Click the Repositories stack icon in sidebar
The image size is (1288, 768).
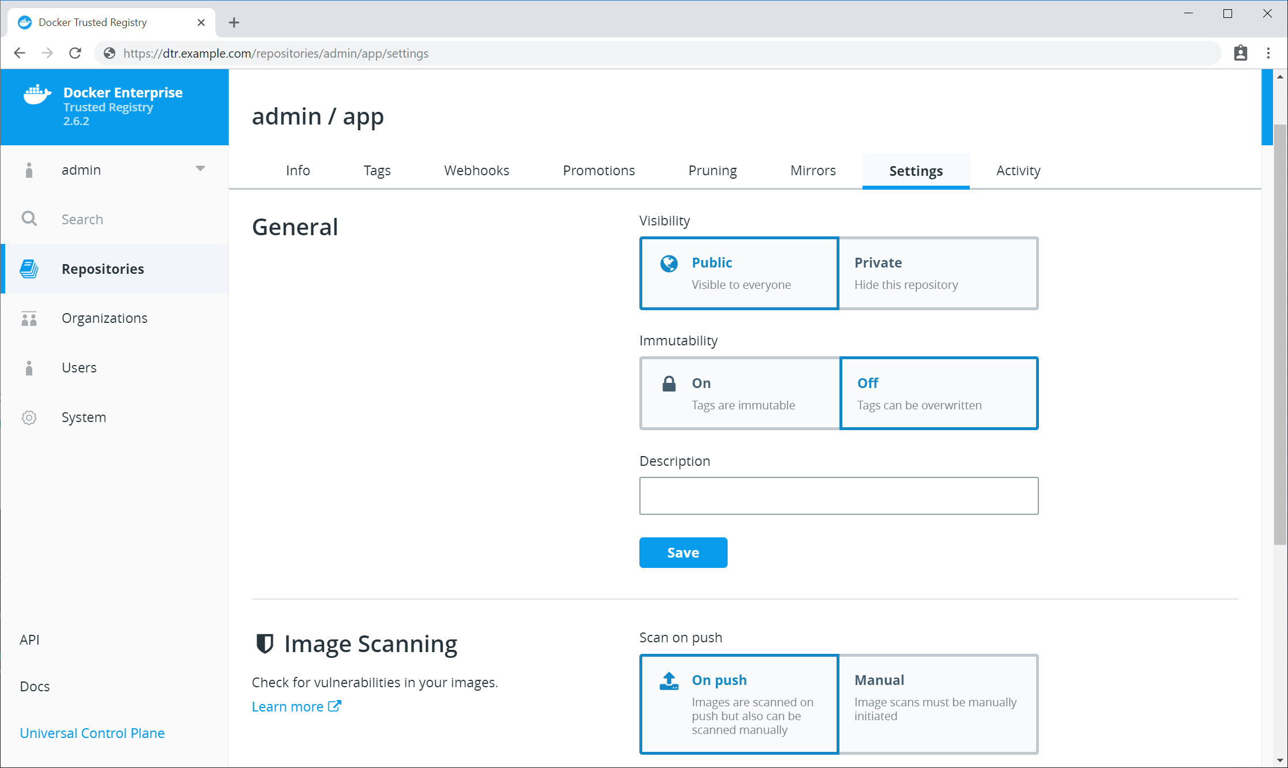point(29,269)
